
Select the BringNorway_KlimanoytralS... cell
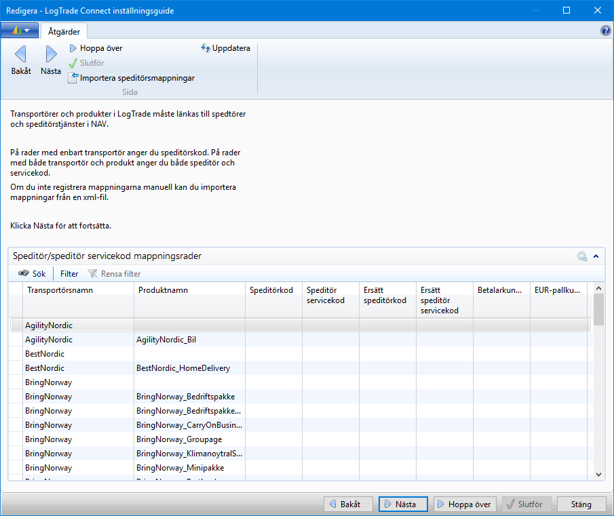click(x=189, y=454)
